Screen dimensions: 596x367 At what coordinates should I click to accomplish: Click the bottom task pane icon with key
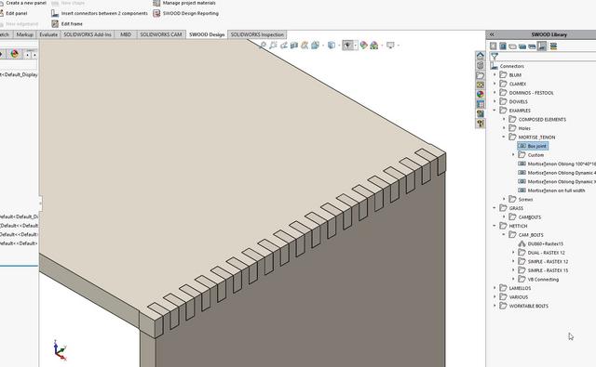coord(481,124)
